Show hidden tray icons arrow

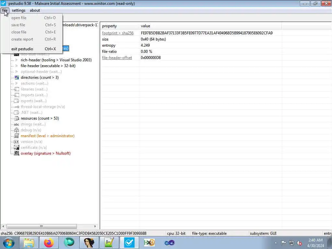276,243
